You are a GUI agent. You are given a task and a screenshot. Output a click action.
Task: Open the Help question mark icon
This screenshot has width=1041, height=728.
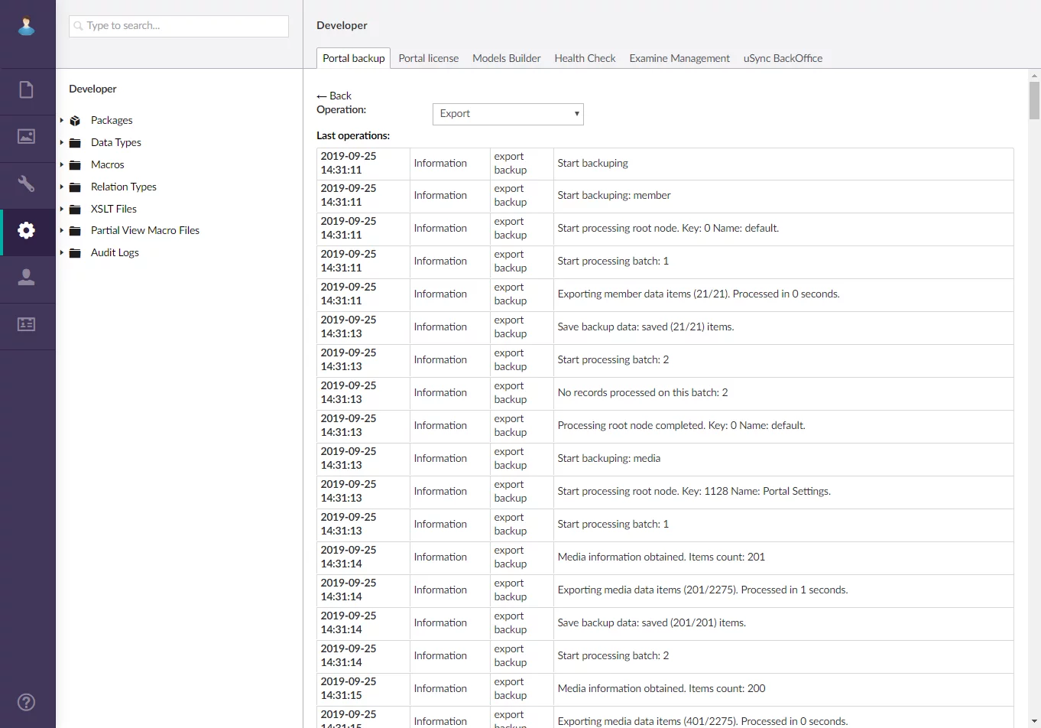click(x=27, y=702)
